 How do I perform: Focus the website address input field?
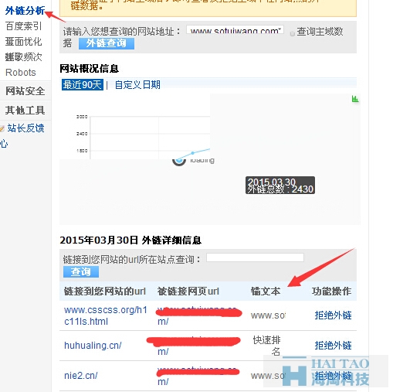point(235,29)
